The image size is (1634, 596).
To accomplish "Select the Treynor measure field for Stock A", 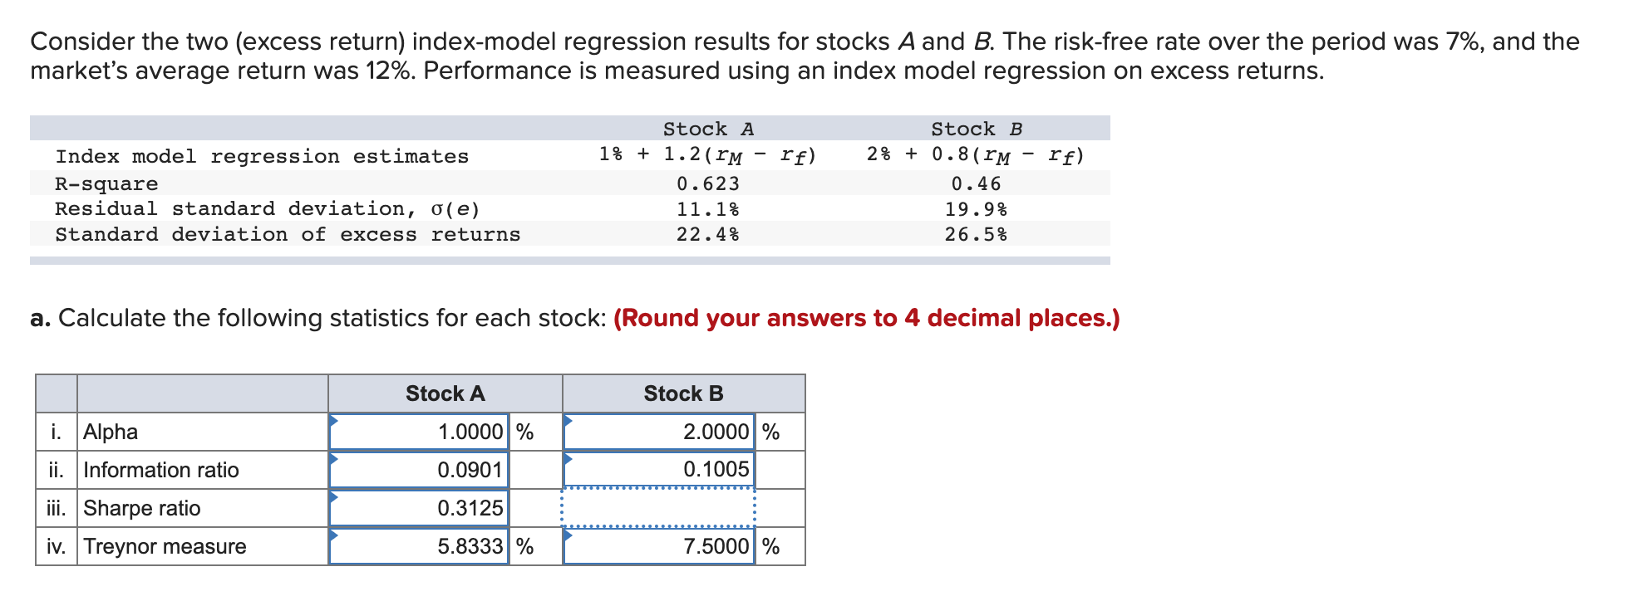I will pyautogui.click(x=420, y=545).
